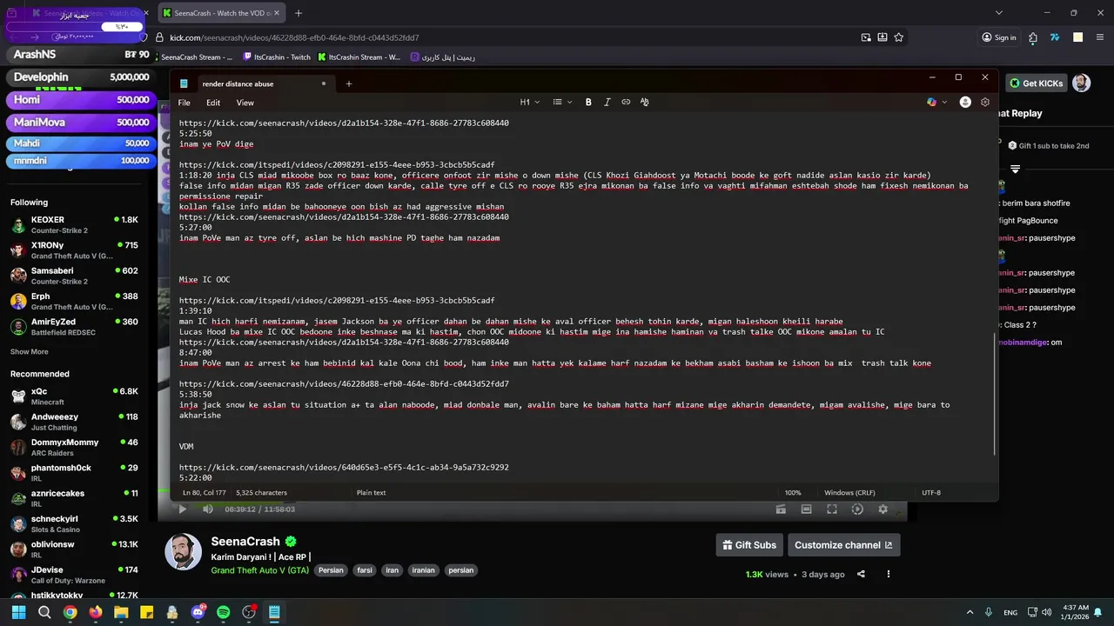Open Andweeezy recommended channel

coord(74,422)
